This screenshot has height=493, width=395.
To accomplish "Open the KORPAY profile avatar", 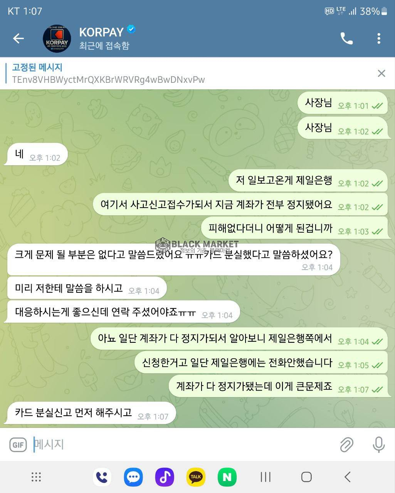I will pyautogui.click(x=57, y=39).
